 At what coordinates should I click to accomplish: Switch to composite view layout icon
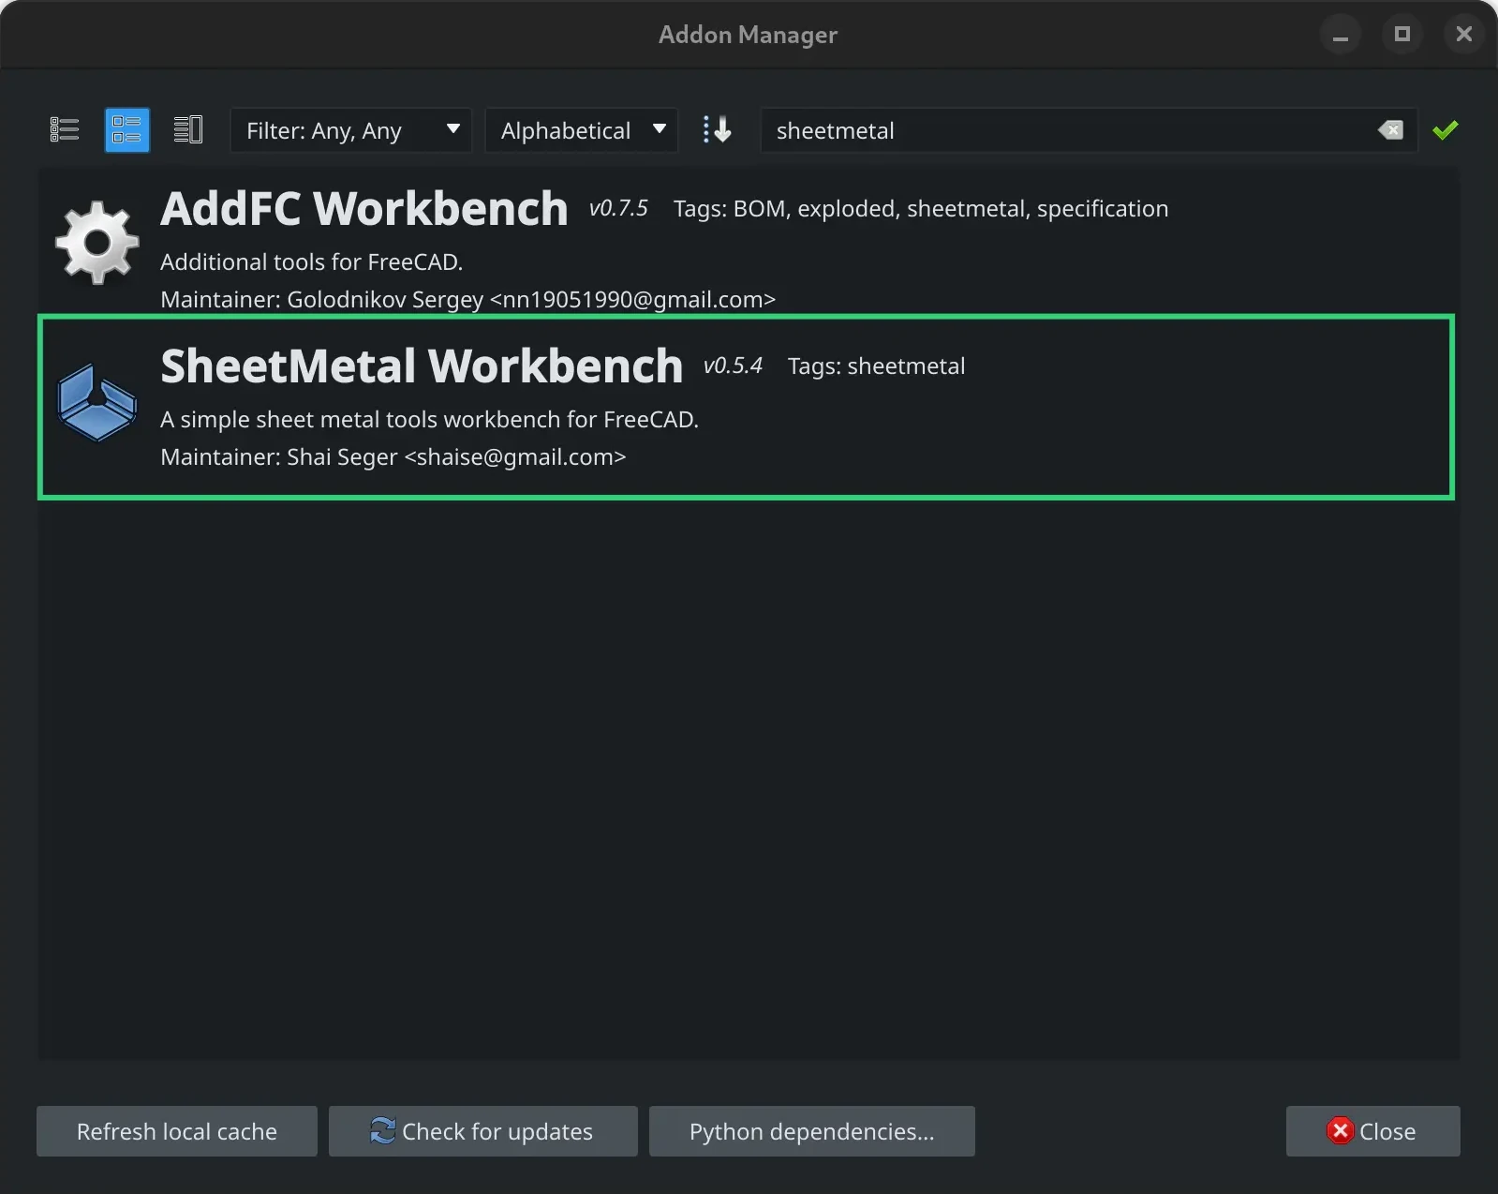[x=188, y=129]
